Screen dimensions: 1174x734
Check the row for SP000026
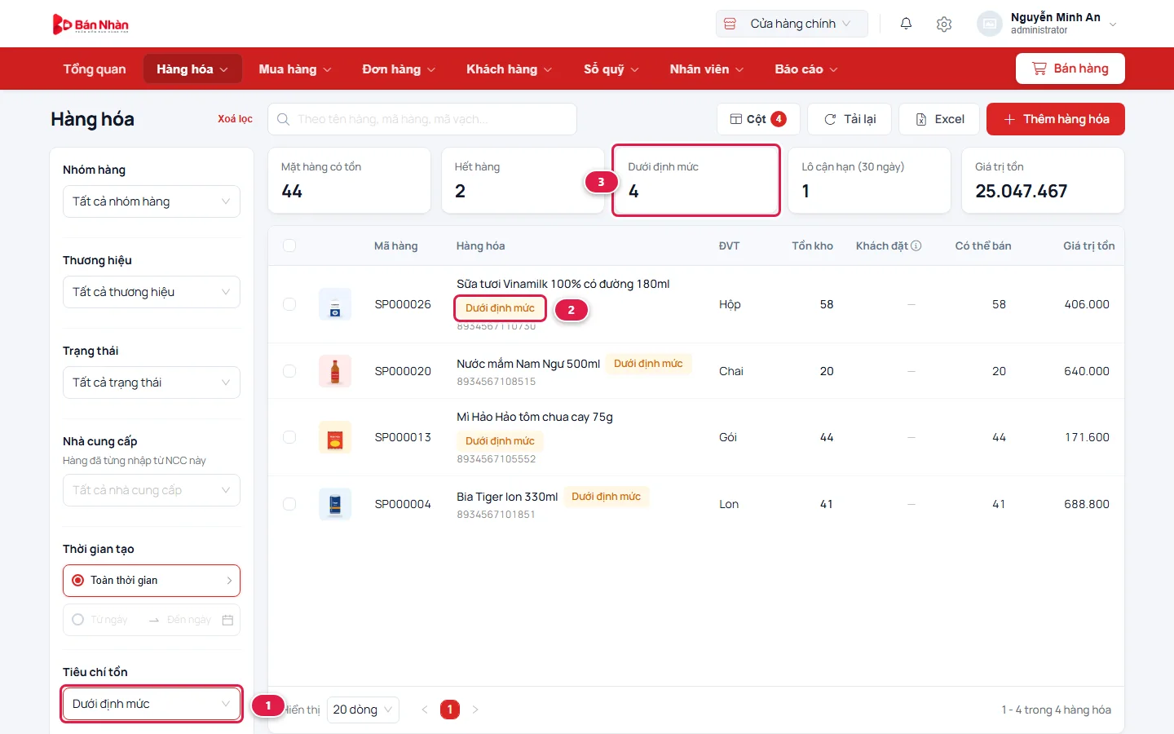coord(289,304)
